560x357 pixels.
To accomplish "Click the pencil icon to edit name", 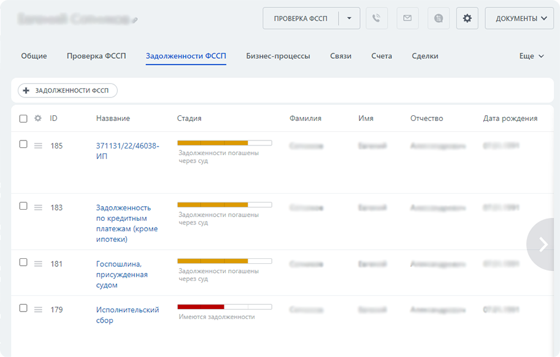I will click(x=135, y=20).
